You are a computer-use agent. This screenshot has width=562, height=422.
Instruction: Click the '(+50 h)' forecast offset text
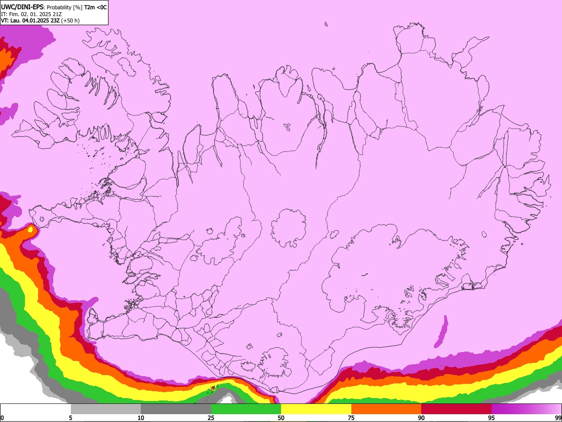70,21
